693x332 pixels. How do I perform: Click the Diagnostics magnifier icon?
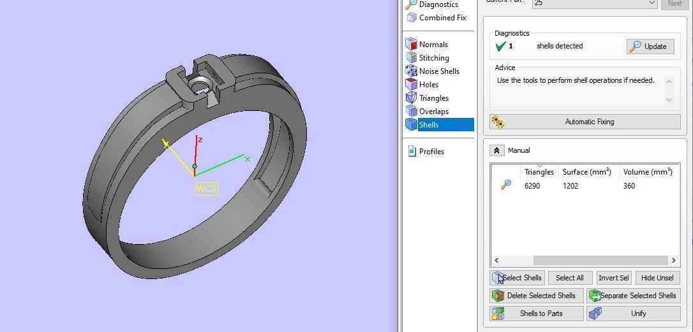[x=411, y=4]
